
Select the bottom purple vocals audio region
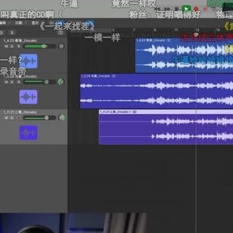point(166,127)
